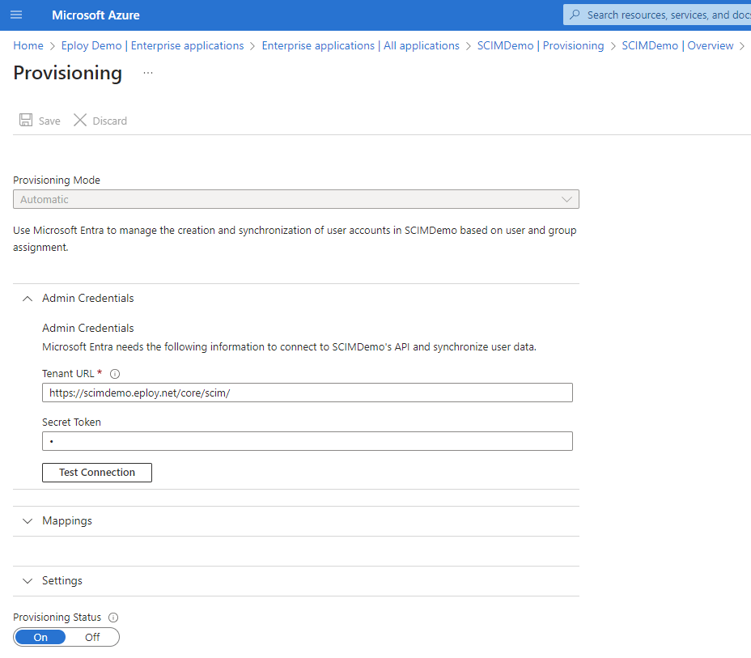Click into the Secret Token field
This screenshot has height=658, width=751.
pyautogui.click(x=308, y=441)
